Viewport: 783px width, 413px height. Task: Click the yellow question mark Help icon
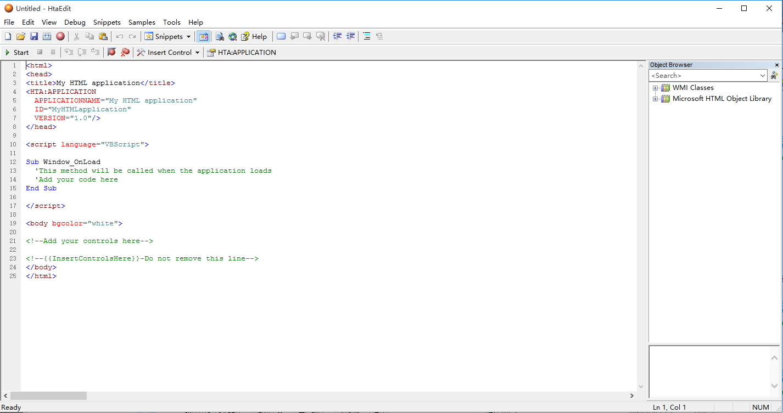[245, 36]
